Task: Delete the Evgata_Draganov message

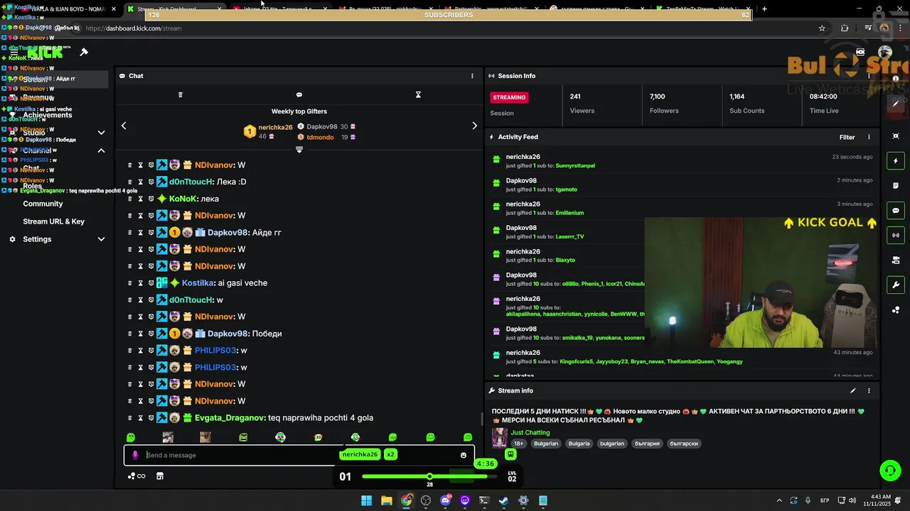Action: [x=129, y=418]
